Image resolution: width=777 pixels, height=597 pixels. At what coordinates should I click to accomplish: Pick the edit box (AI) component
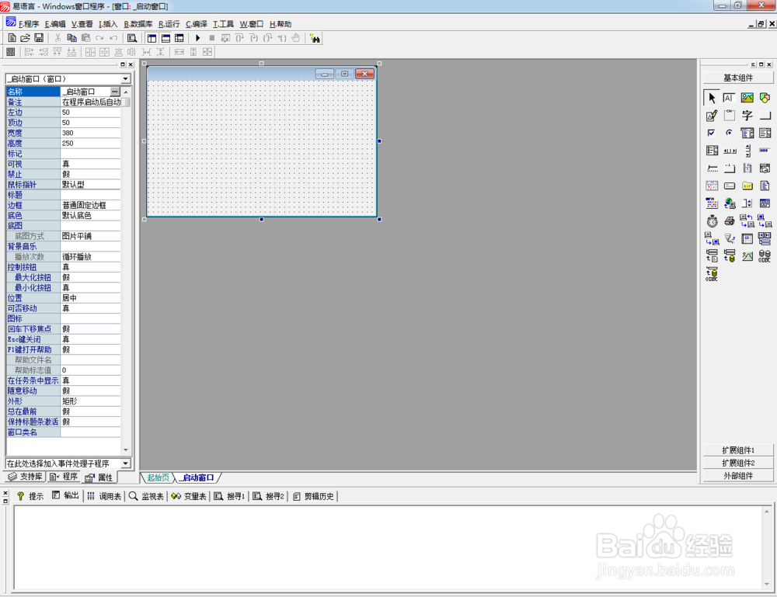(729, 98)
